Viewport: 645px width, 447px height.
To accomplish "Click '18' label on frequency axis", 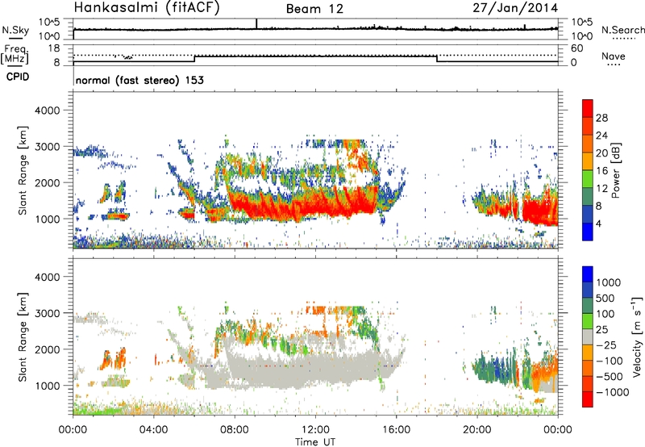I will click(54, 48).
